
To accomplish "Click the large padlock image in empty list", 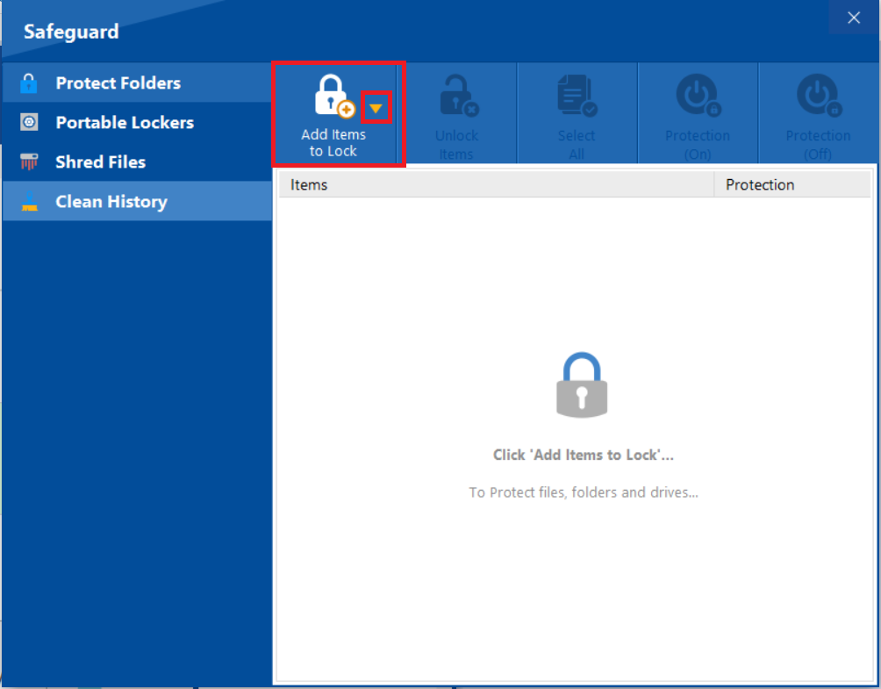I will click(x=582, y=385).
